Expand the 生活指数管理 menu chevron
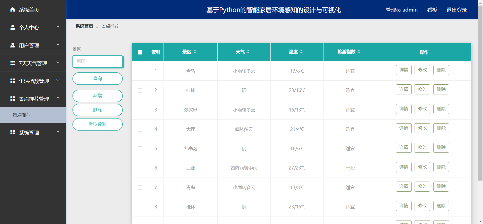 coord(58,80)
